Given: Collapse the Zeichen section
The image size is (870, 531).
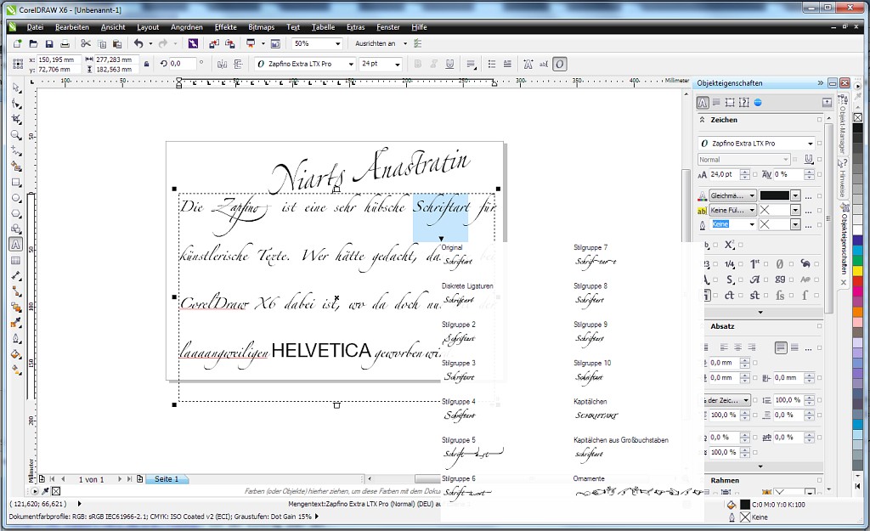Looking at the screenshot, I should tap(703, 120).
